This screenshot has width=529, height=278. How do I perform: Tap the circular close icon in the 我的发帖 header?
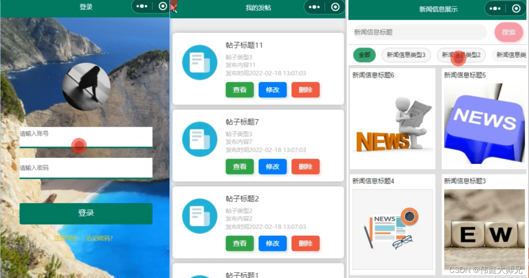pos(335,7)
